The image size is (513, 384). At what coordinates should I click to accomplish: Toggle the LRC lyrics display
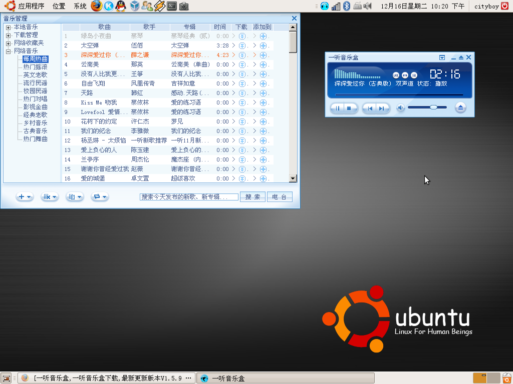[396, 75]
